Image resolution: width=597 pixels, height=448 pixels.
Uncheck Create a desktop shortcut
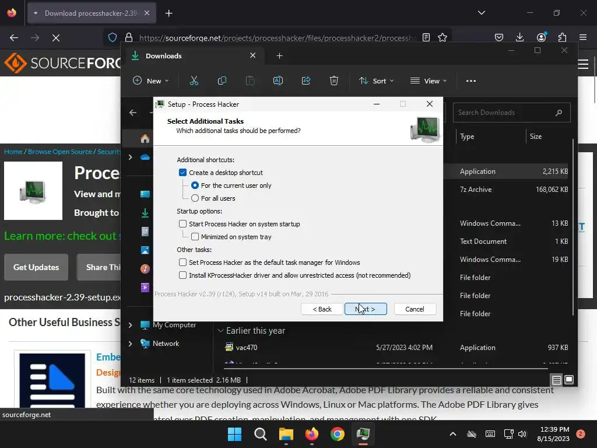click(x=182, y=173)
